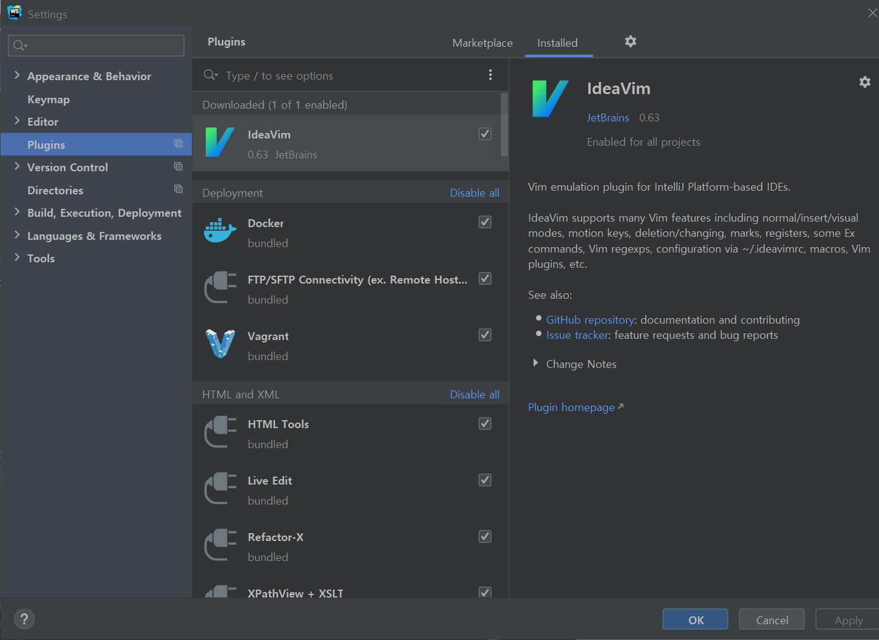The image size is (879, 640).
Task: Click the large IdeaVim logo in details
Action: click(550, 98)
